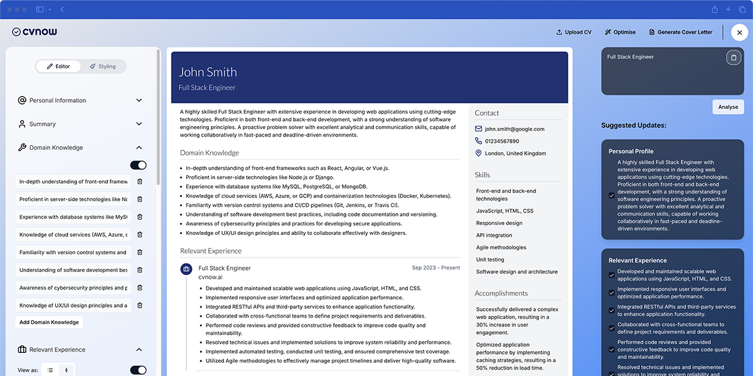The width and height of the screenshot is (753, 376).
Task: Click the 'API integration' skill
Action: click(494, 235)
